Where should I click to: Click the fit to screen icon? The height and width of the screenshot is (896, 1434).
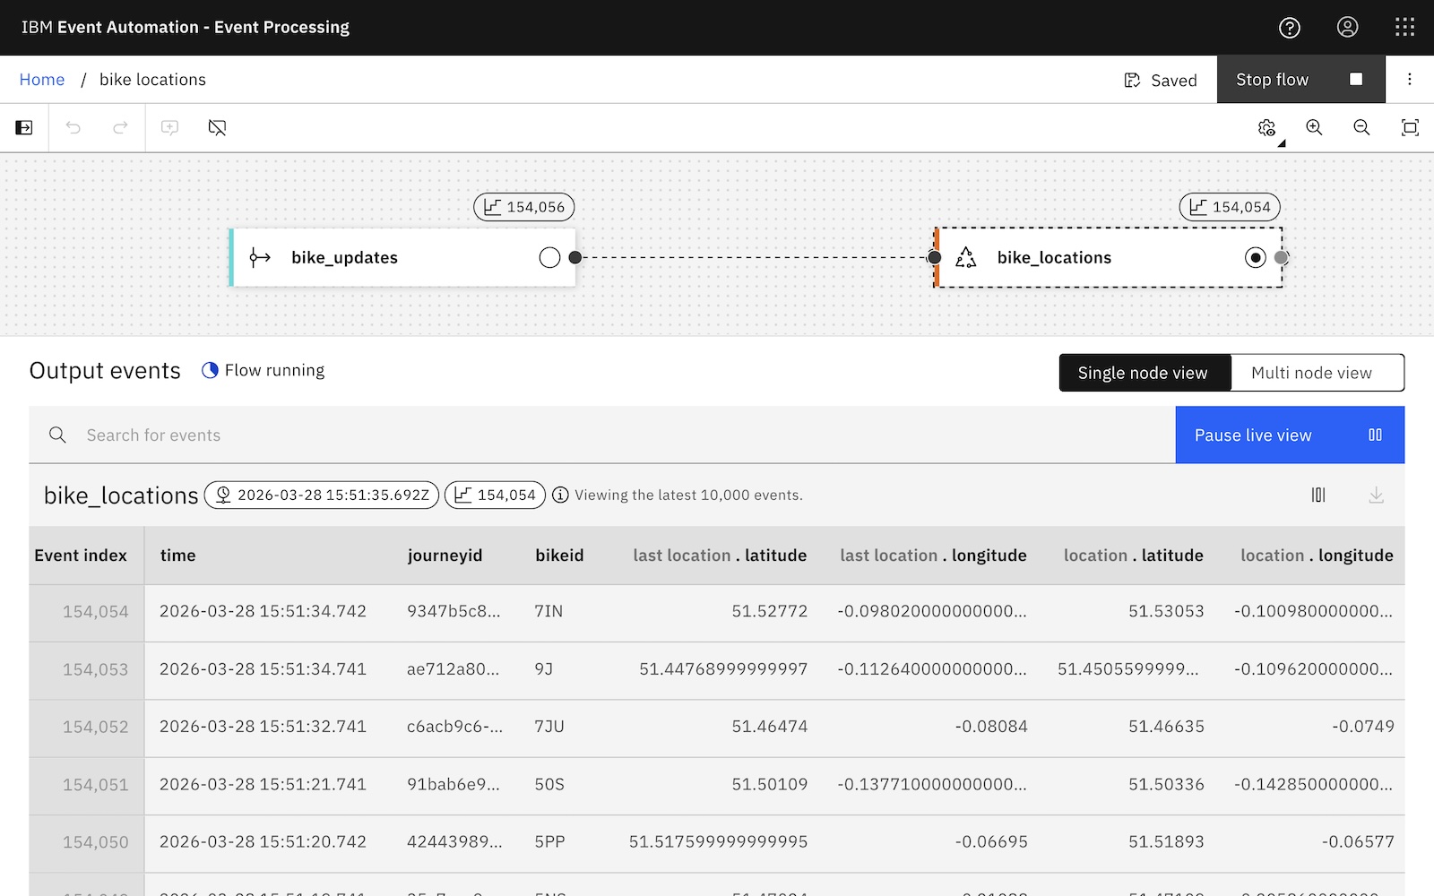pyautogui.click(x=1409, y=128)
